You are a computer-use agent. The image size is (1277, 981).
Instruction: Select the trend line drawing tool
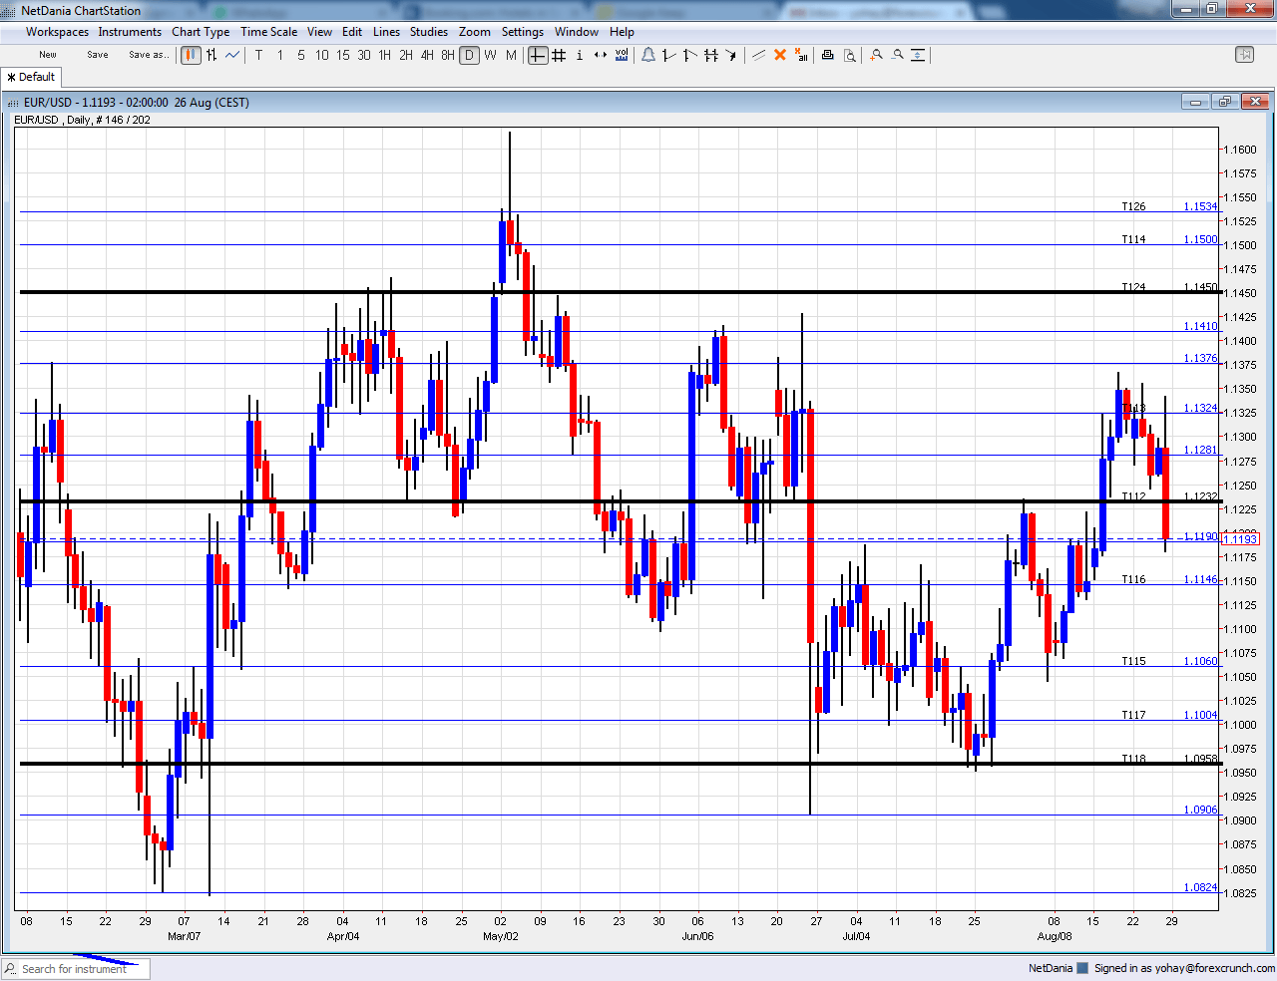668,55
